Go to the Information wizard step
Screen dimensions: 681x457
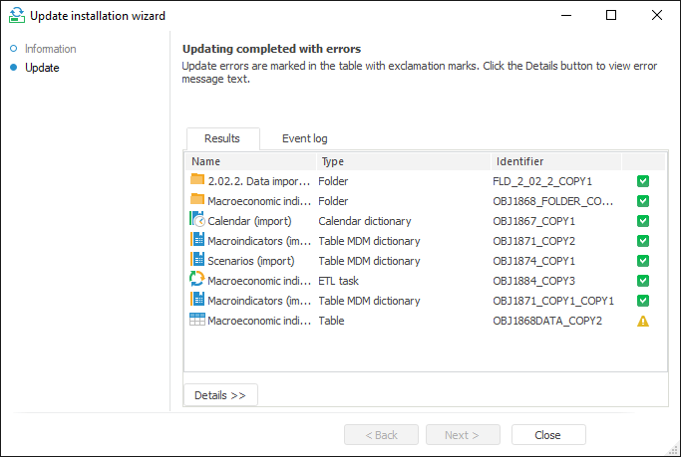(x=50, y=49)
